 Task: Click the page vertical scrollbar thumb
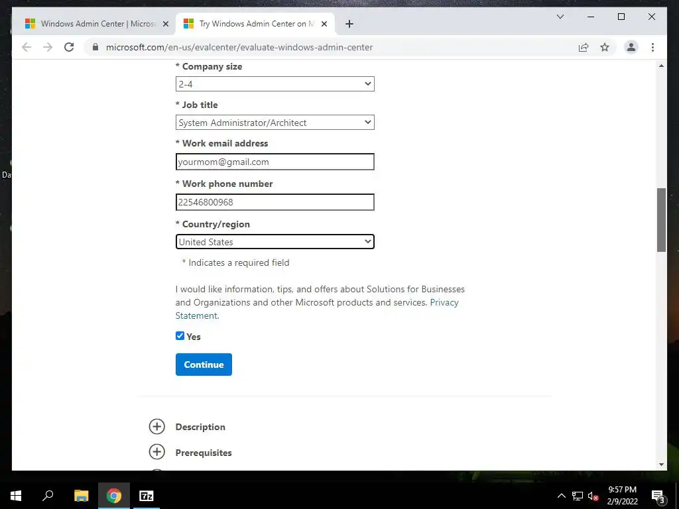[661, 220]
